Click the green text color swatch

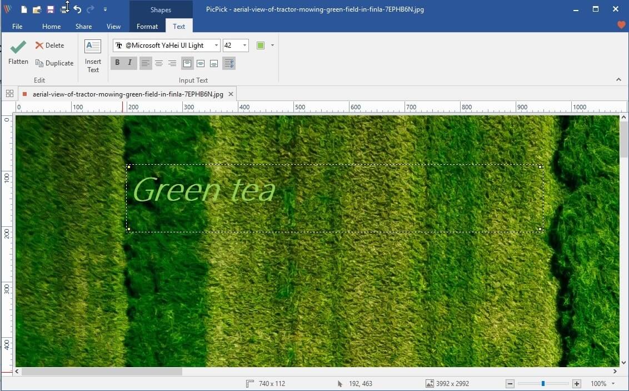(x=261, y=45)
